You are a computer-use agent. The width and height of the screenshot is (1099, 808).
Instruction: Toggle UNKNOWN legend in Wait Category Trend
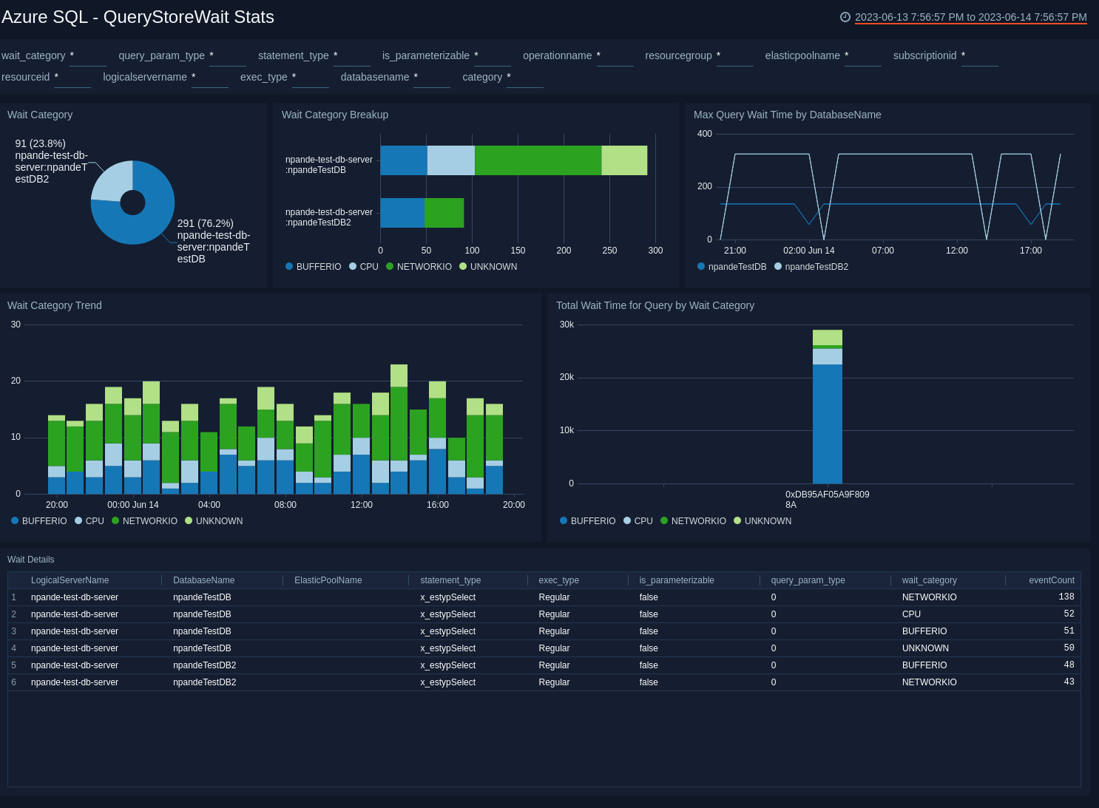tap(214, 521)
